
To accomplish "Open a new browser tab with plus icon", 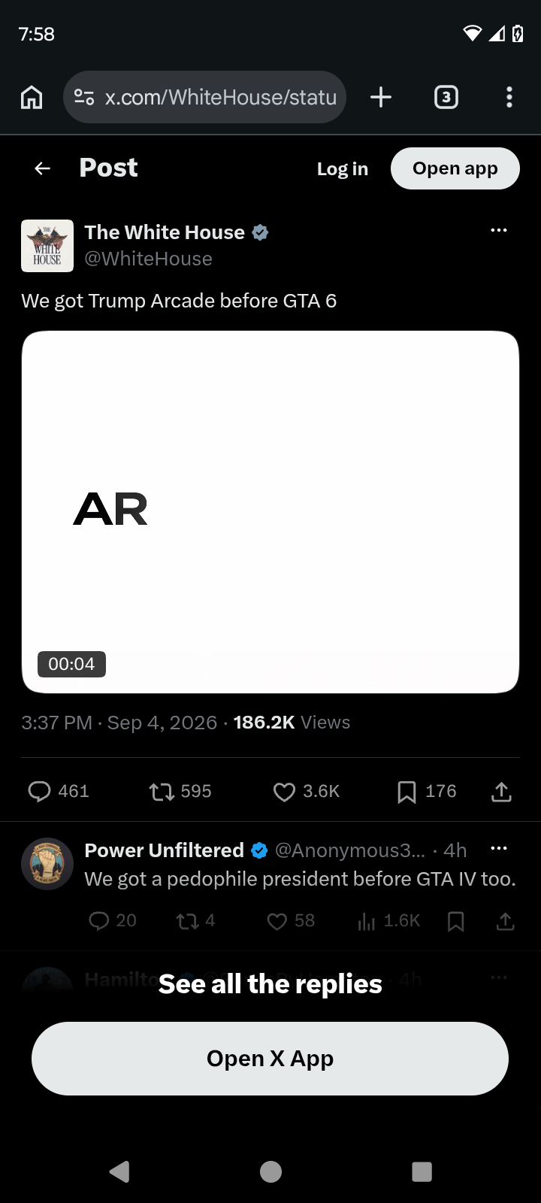I will (381, 97).
